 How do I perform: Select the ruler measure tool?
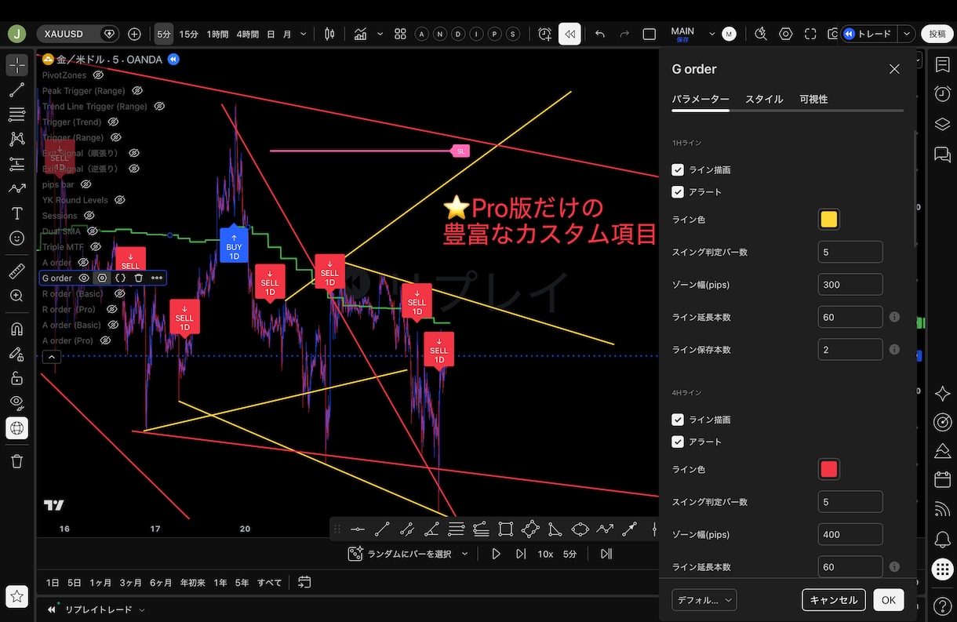pos(16,271)
